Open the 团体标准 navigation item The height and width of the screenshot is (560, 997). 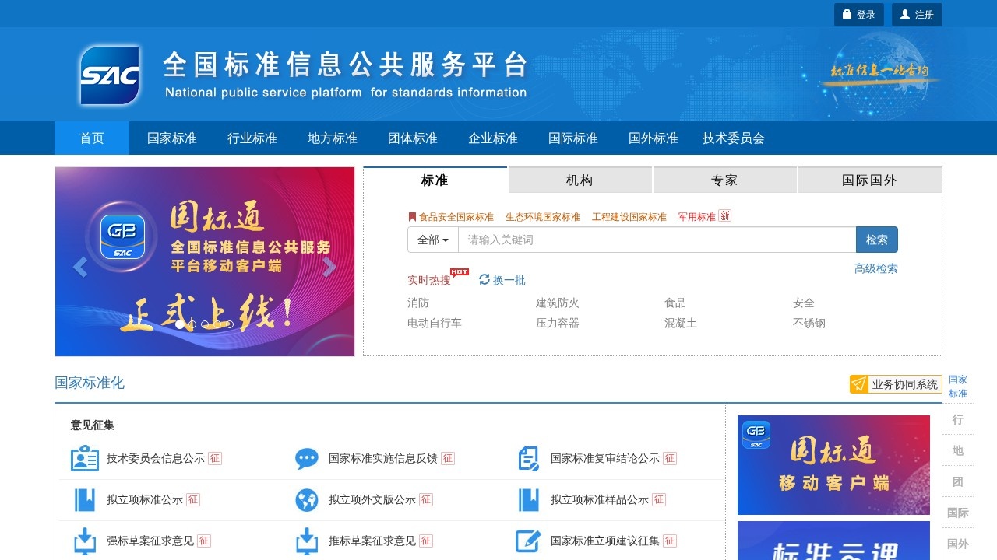click(x=413, y=138)
